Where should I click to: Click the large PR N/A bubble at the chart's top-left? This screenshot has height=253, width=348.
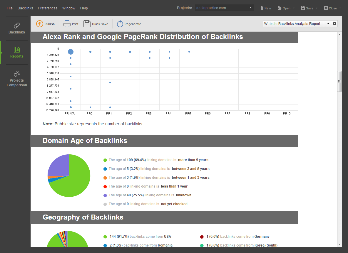point(71,52)
